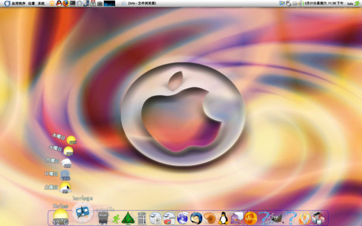The height and width of the screenshot is (226, 362).
Task: Click question mark icon between GIMP and flame
Action: pos(291,218)
